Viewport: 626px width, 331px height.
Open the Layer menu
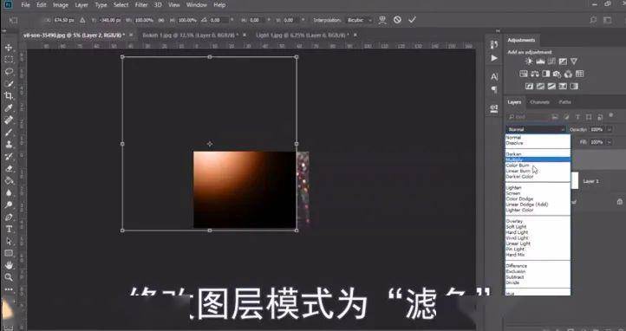point(82,5)
